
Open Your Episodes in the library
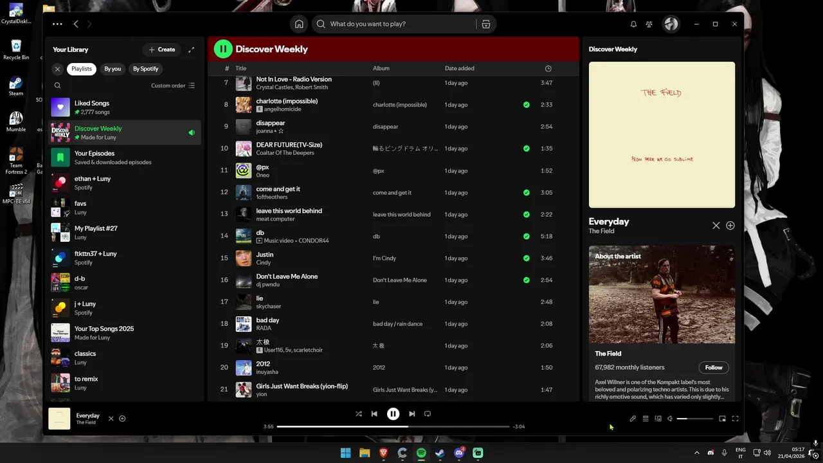coord(125,158)
